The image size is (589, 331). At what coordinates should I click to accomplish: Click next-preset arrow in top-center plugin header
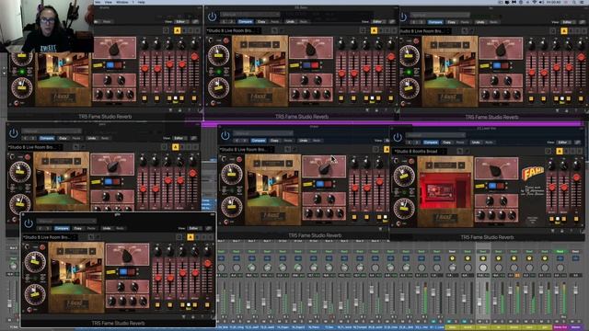(231, 22)
